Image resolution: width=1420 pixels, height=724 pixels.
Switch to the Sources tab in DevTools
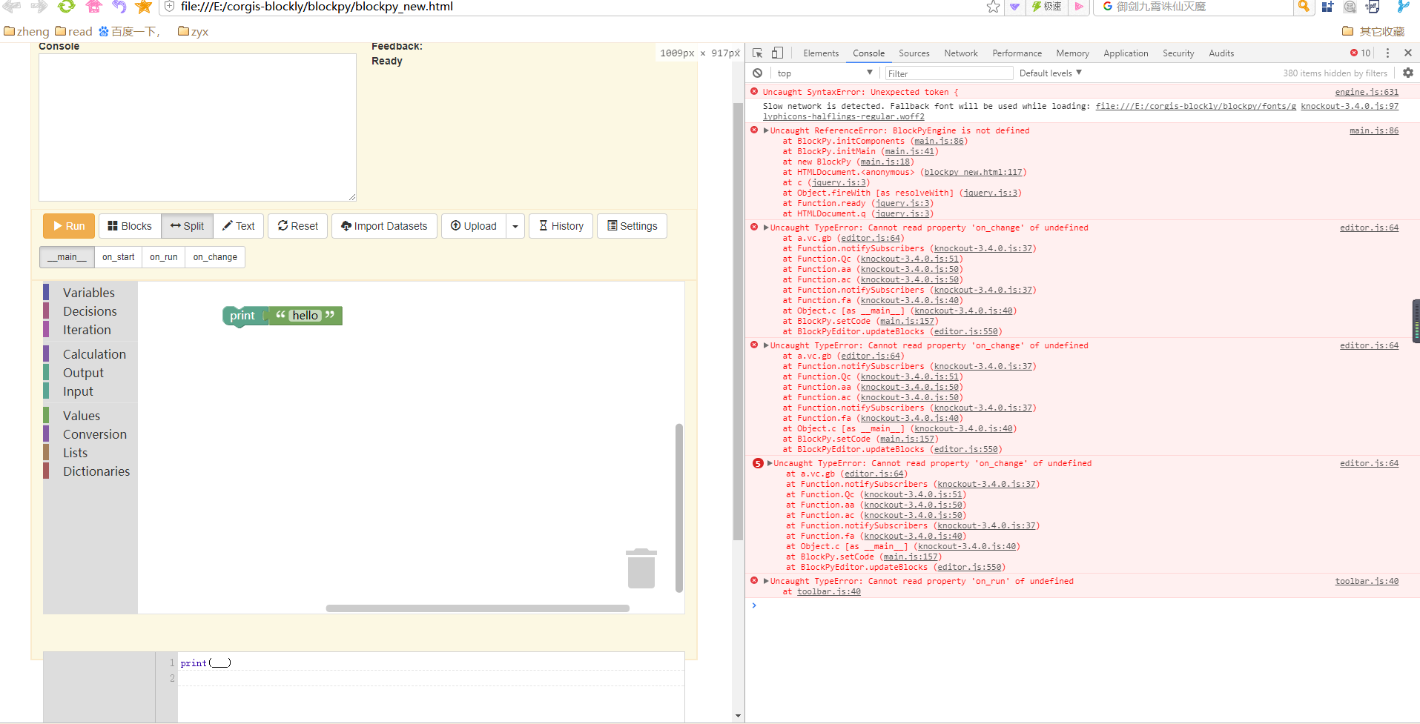[914, 53]
